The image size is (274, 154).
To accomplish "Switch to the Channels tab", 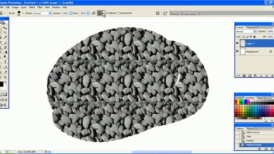I will [x=251, y=27].
